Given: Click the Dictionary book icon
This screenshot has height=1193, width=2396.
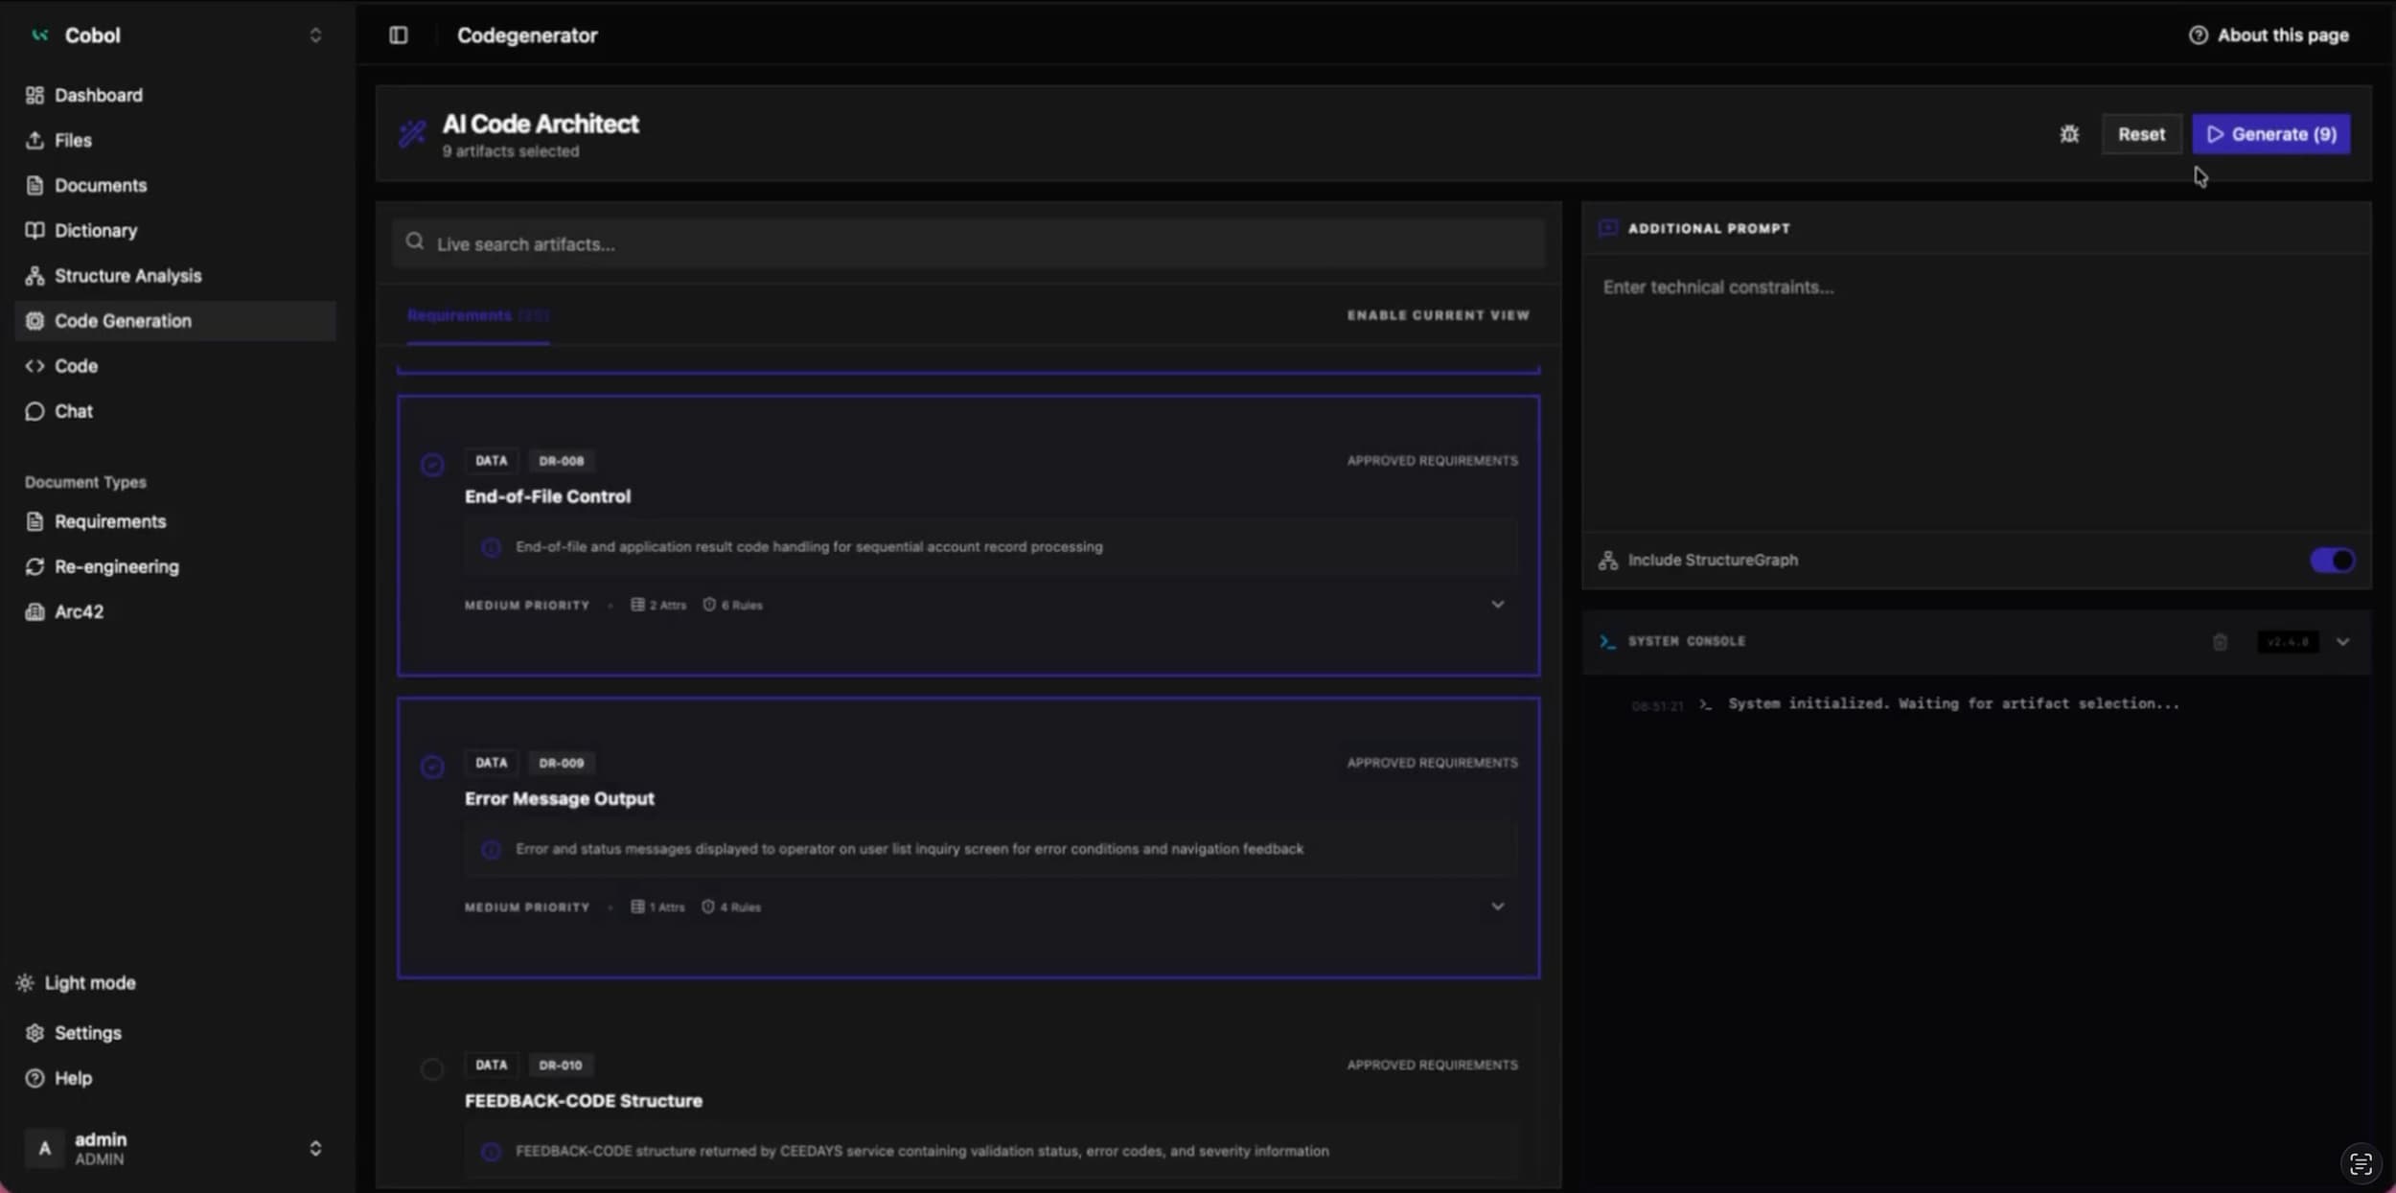Looking at the screenshot, I should (x=35, y=230).
